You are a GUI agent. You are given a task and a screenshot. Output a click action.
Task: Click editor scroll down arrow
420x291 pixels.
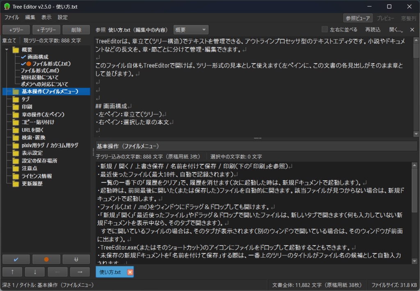414,261
